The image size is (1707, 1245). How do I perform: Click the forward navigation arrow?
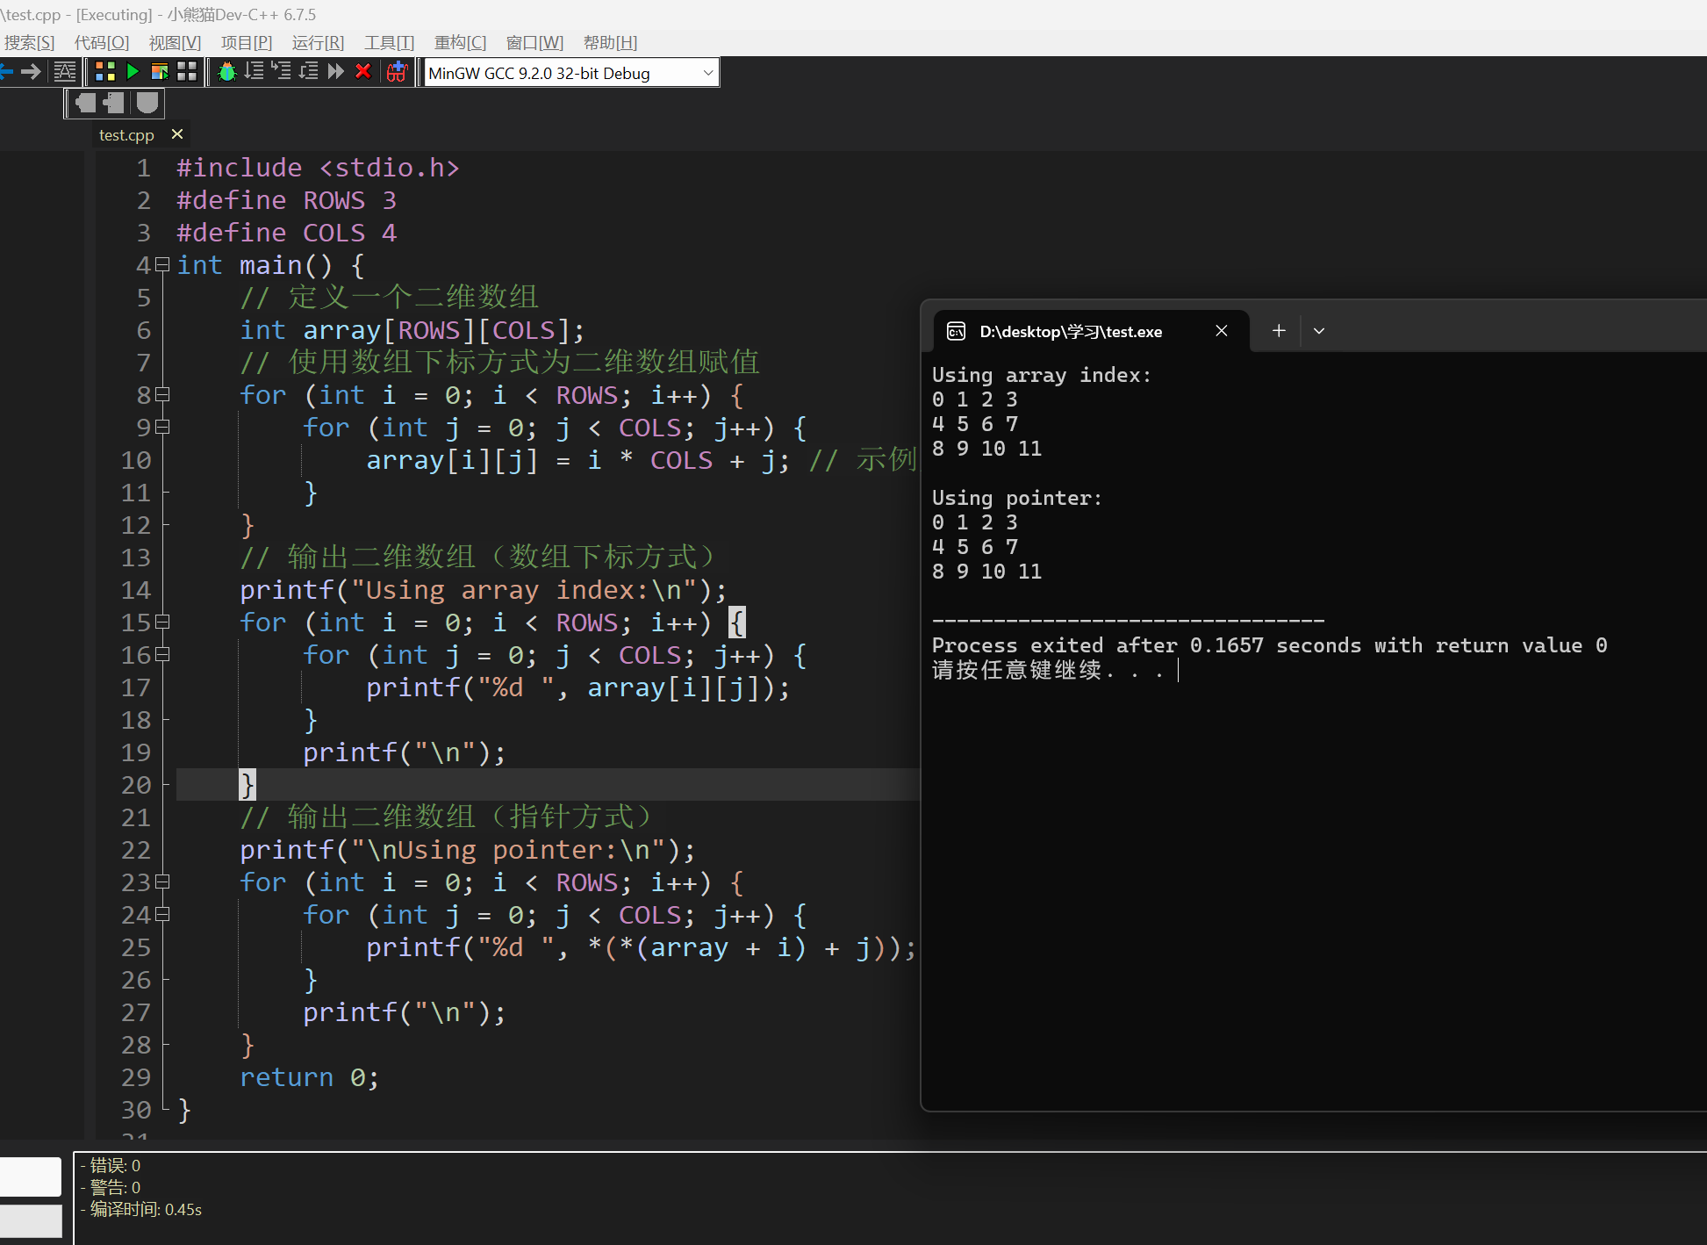(x=31, y=72)
